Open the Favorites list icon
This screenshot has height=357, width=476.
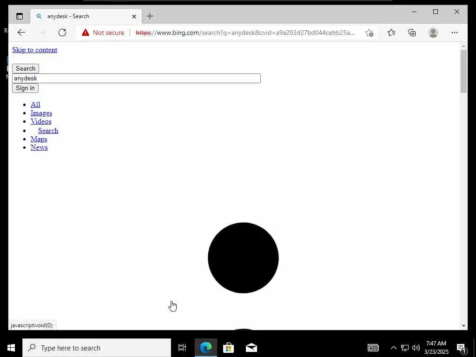[x=391, y=33]
